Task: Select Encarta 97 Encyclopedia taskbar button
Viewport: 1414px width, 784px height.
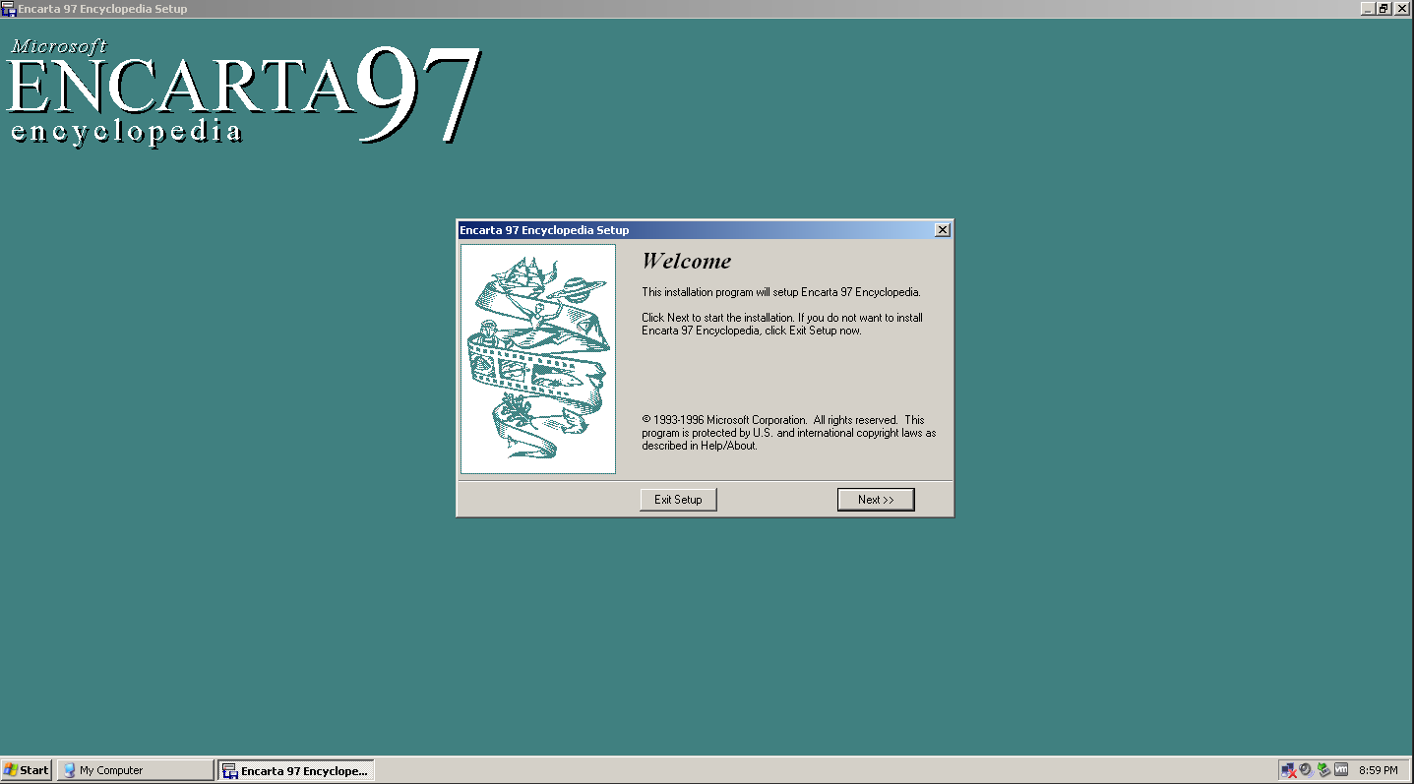Action: pos(296,770)
